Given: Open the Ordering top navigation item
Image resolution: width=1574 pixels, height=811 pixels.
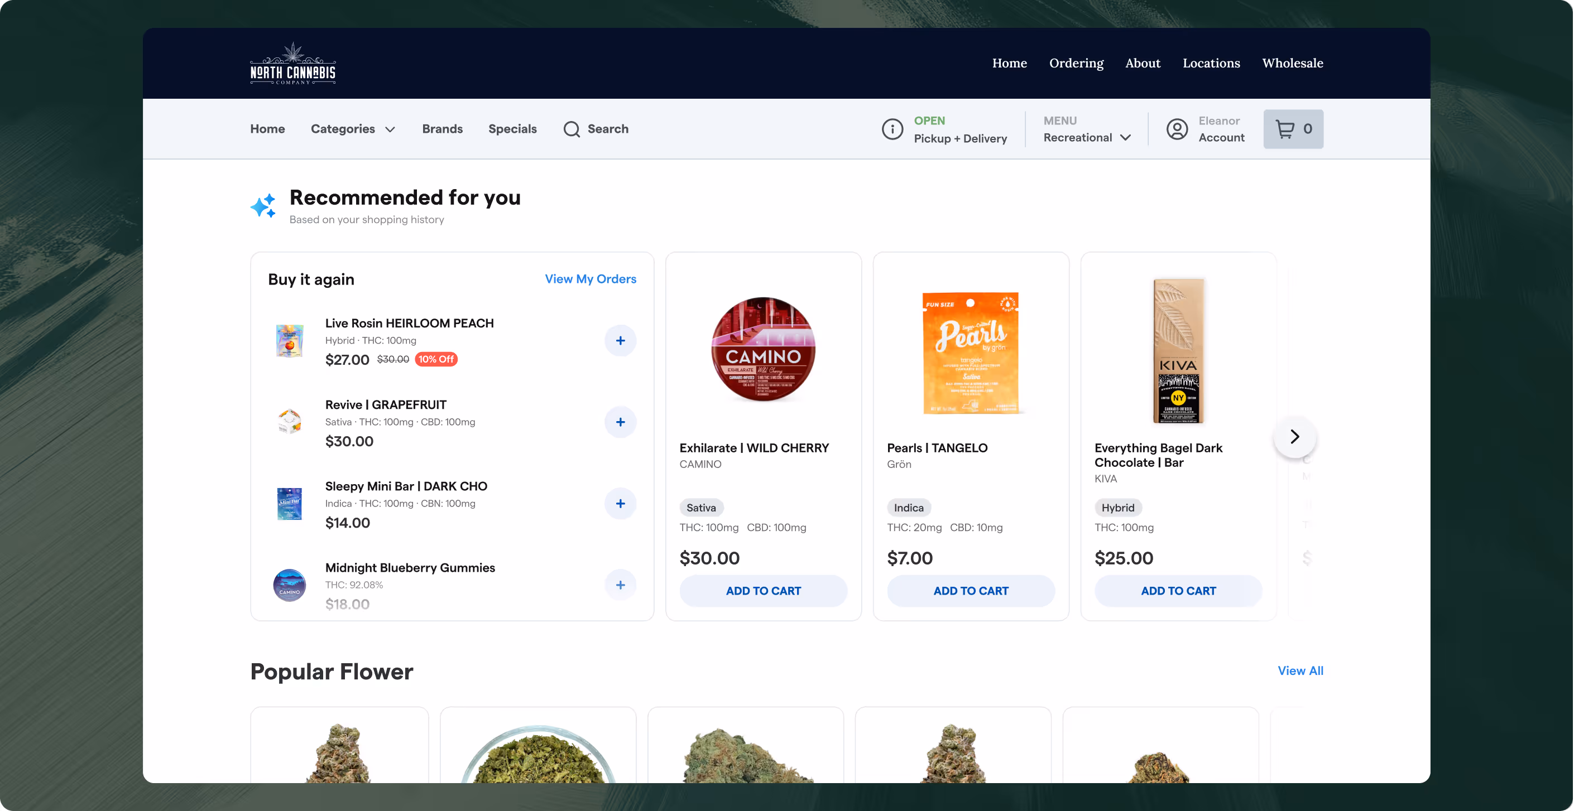Looking at the screenshot, I should tap(1076, 63).
